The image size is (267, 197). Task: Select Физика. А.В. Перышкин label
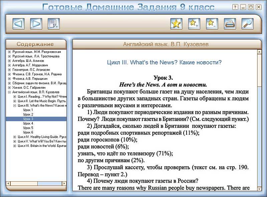coord(30,79)
